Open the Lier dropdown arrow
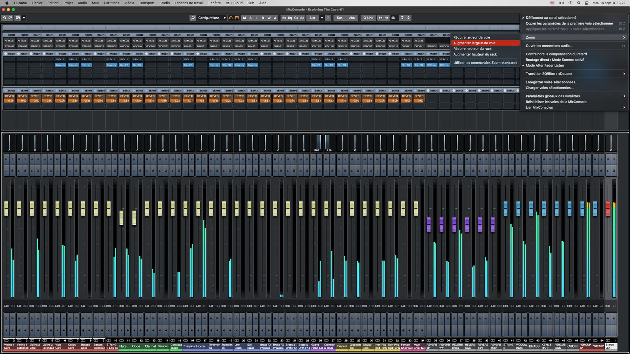Screen dimensions: 630x354 (x=322, y=18)
